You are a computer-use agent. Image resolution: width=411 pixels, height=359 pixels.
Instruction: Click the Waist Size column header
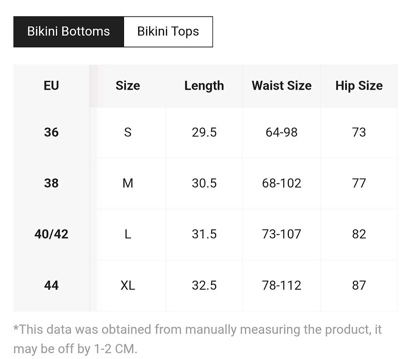[281, 86]
